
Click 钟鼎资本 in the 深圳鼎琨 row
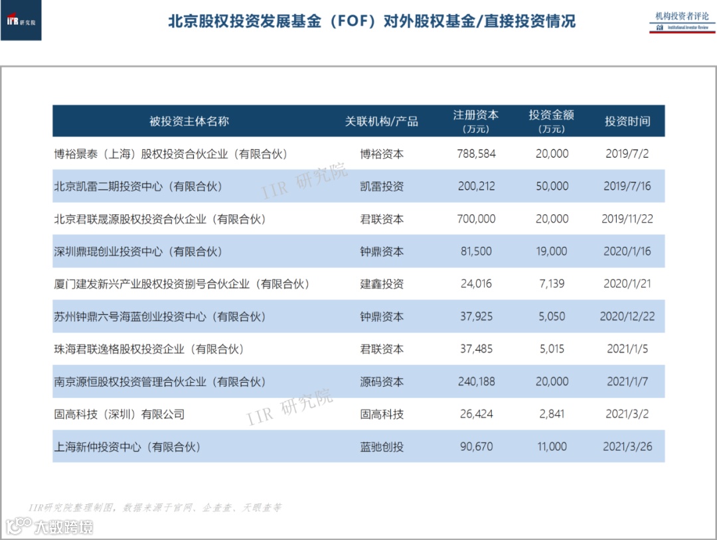382,251
